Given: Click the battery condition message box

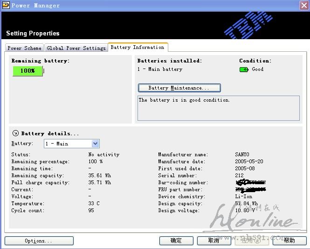Looking at the screenshot, I should (x=218, y=108).
